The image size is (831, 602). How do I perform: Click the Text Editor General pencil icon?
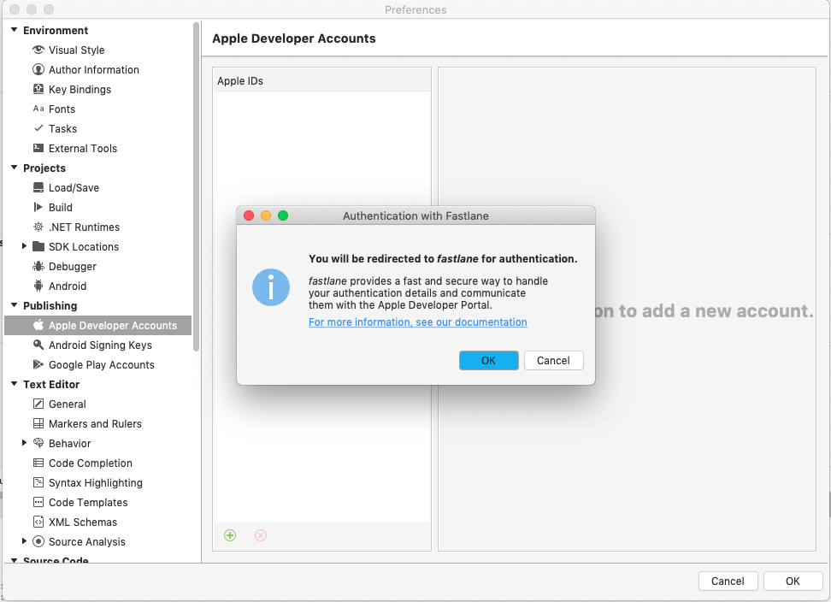(x=38, y=404)
